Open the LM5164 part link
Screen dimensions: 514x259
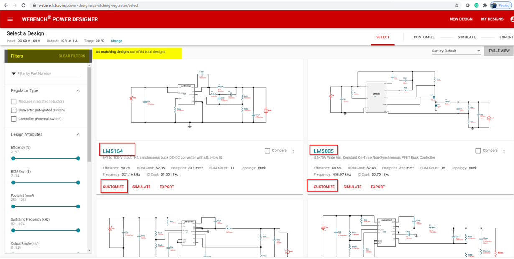113,151
